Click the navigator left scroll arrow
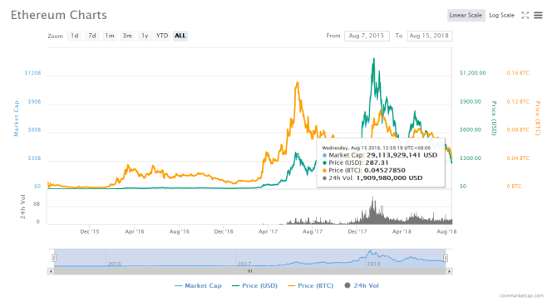This screenshot has height=301, width=557. (51, 271)
